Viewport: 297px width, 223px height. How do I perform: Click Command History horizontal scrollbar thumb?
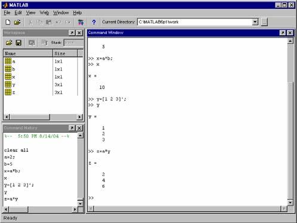[19, 209]
